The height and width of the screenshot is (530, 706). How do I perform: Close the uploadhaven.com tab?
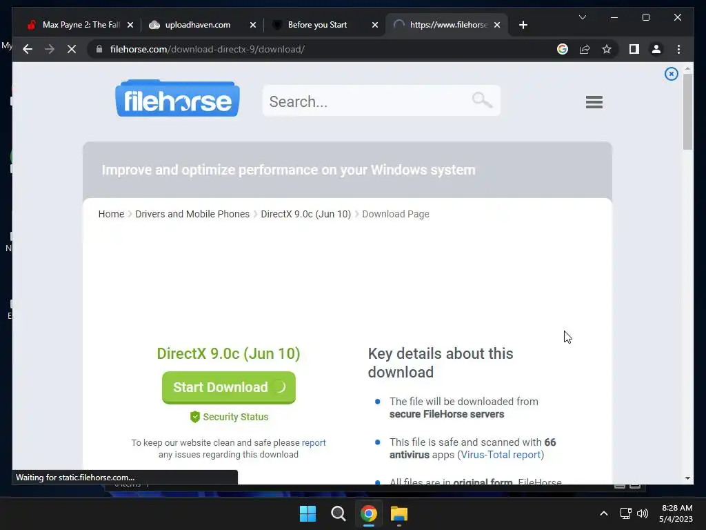click(x=252, y=25)
